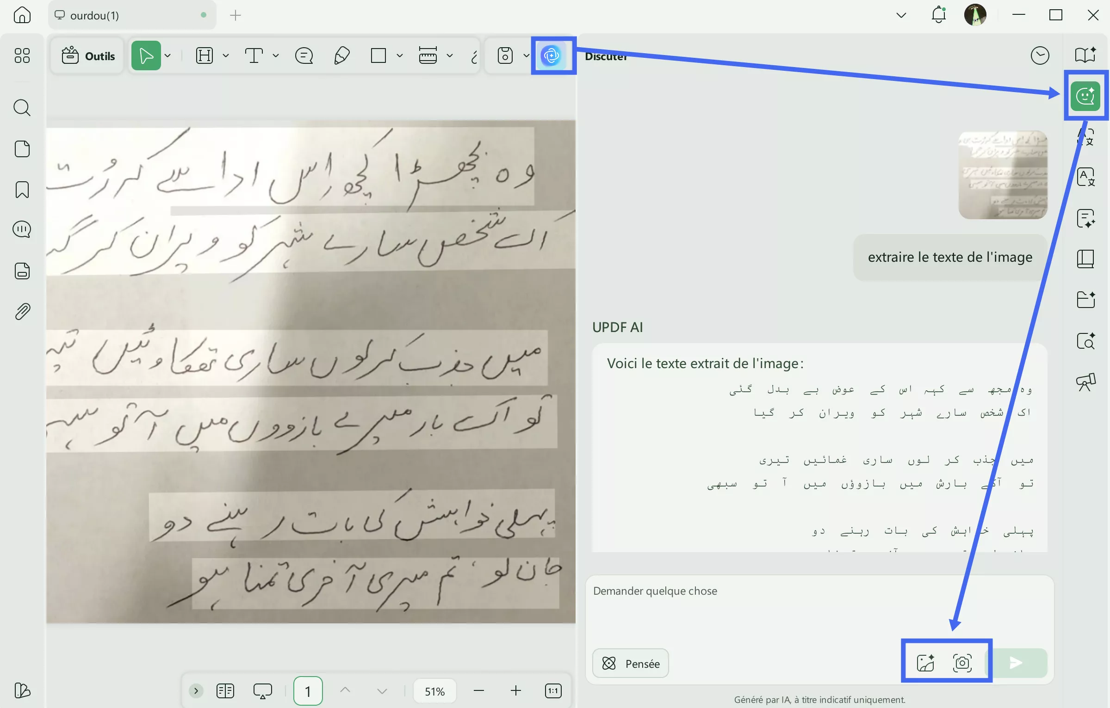Click the green send message button
The image size is (1110, 708).
tap(1017, 663)
